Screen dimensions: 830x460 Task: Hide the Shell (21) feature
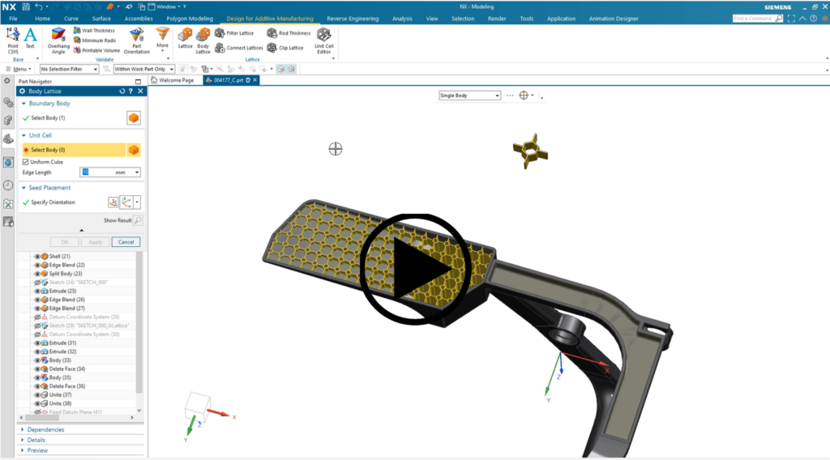(37, 256)
